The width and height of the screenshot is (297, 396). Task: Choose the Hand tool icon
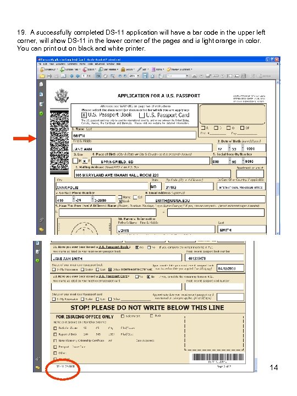[x=105, y=76]
